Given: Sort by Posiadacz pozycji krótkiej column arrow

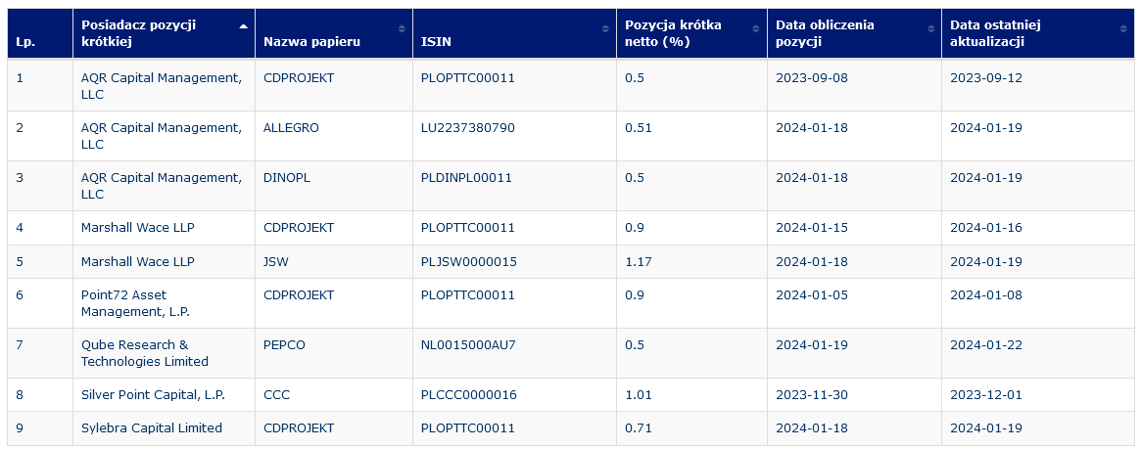Looking at the screenshot, I should point(243,26).
